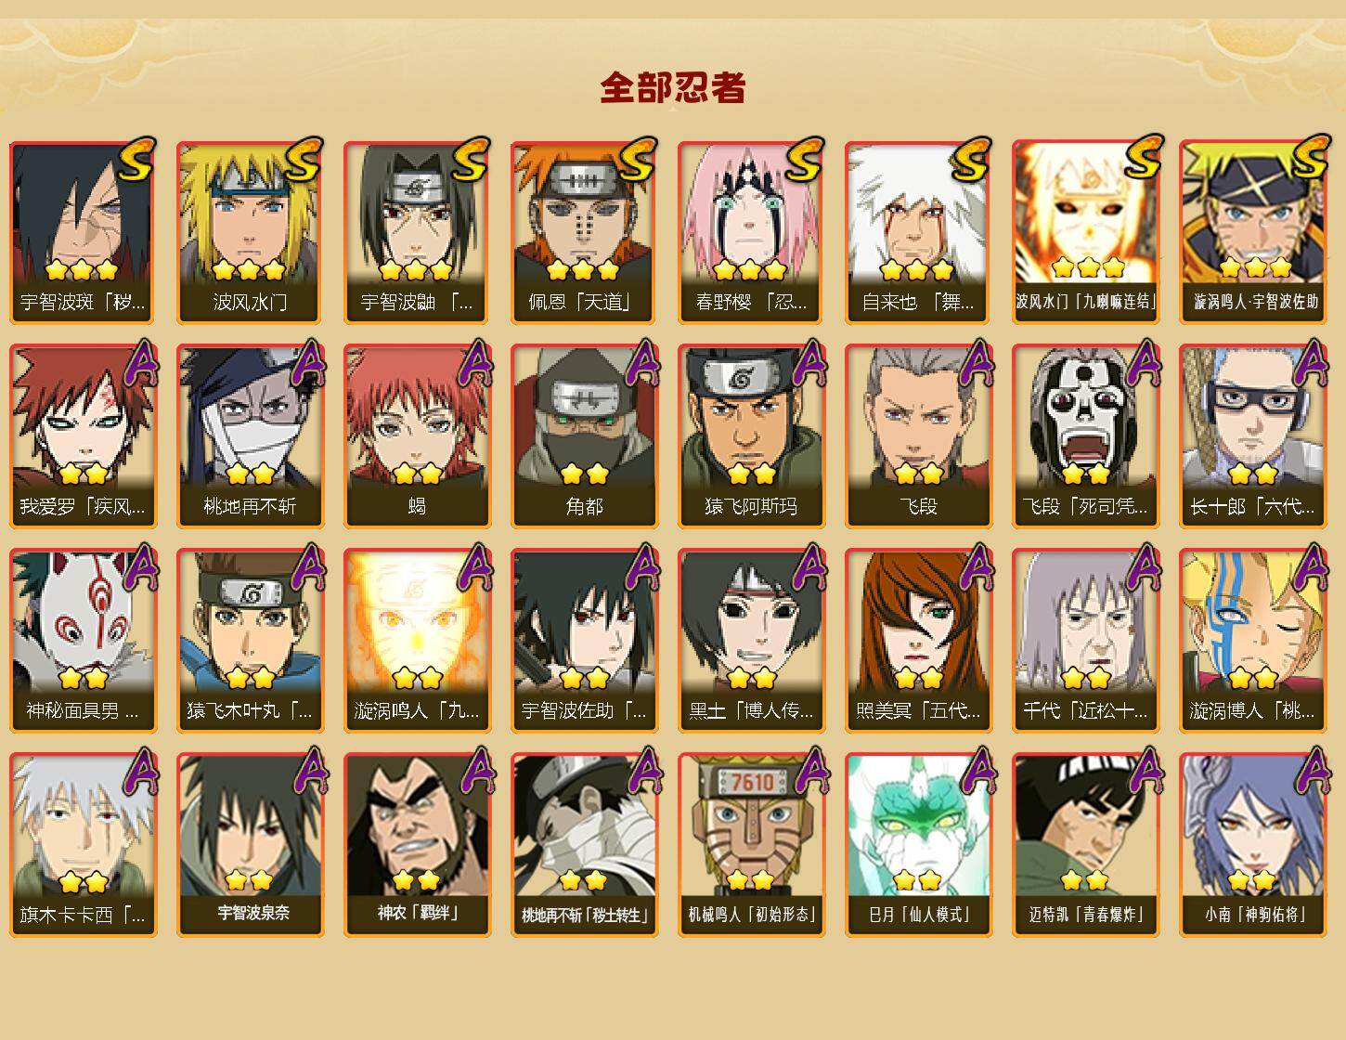Select the 桃地再不斩「秽土转生」card
This screenshot has height=1040, width=1346.
[x=584, y=844]
